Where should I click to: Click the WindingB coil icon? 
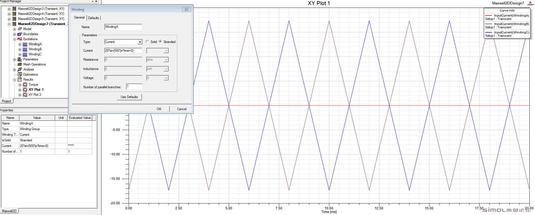[x=25, y=49]
